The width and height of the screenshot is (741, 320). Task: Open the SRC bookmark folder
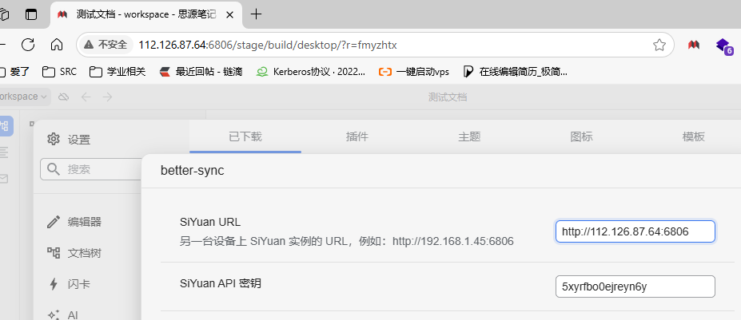coord(59,72)
